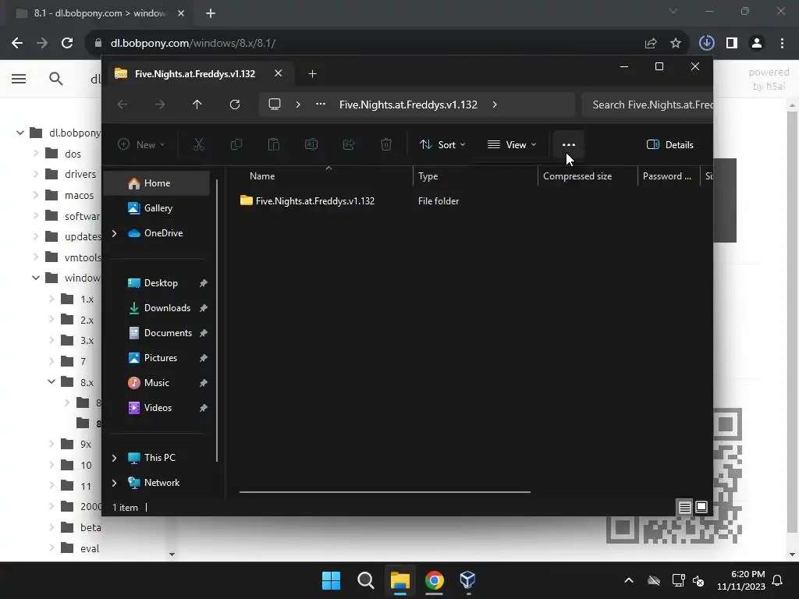Click the horizontal scrollbar in file list

click(385, 492)
